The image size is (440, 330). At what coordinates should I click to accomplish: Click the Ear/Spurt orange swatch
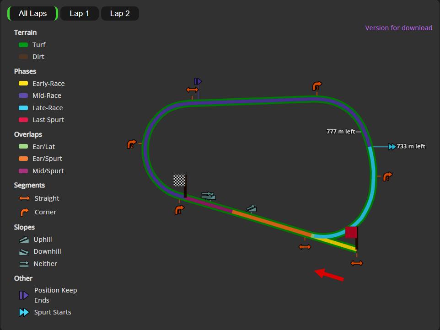coord(23,159)
